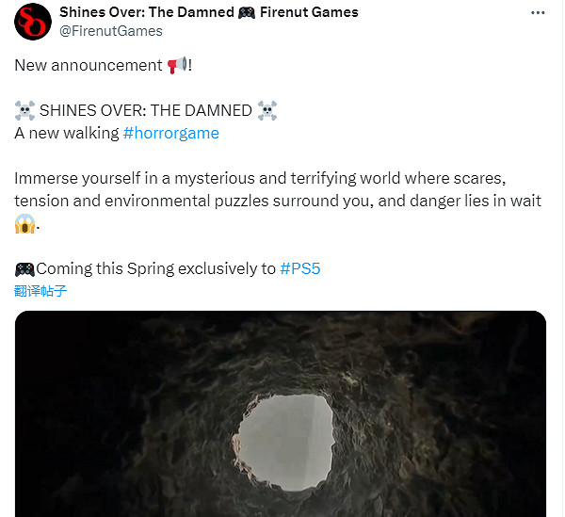Click the SHINES OVER: THE DAMNED title text
The width and height of the screenshot is (565, 517).
click(x=145, y=111)
